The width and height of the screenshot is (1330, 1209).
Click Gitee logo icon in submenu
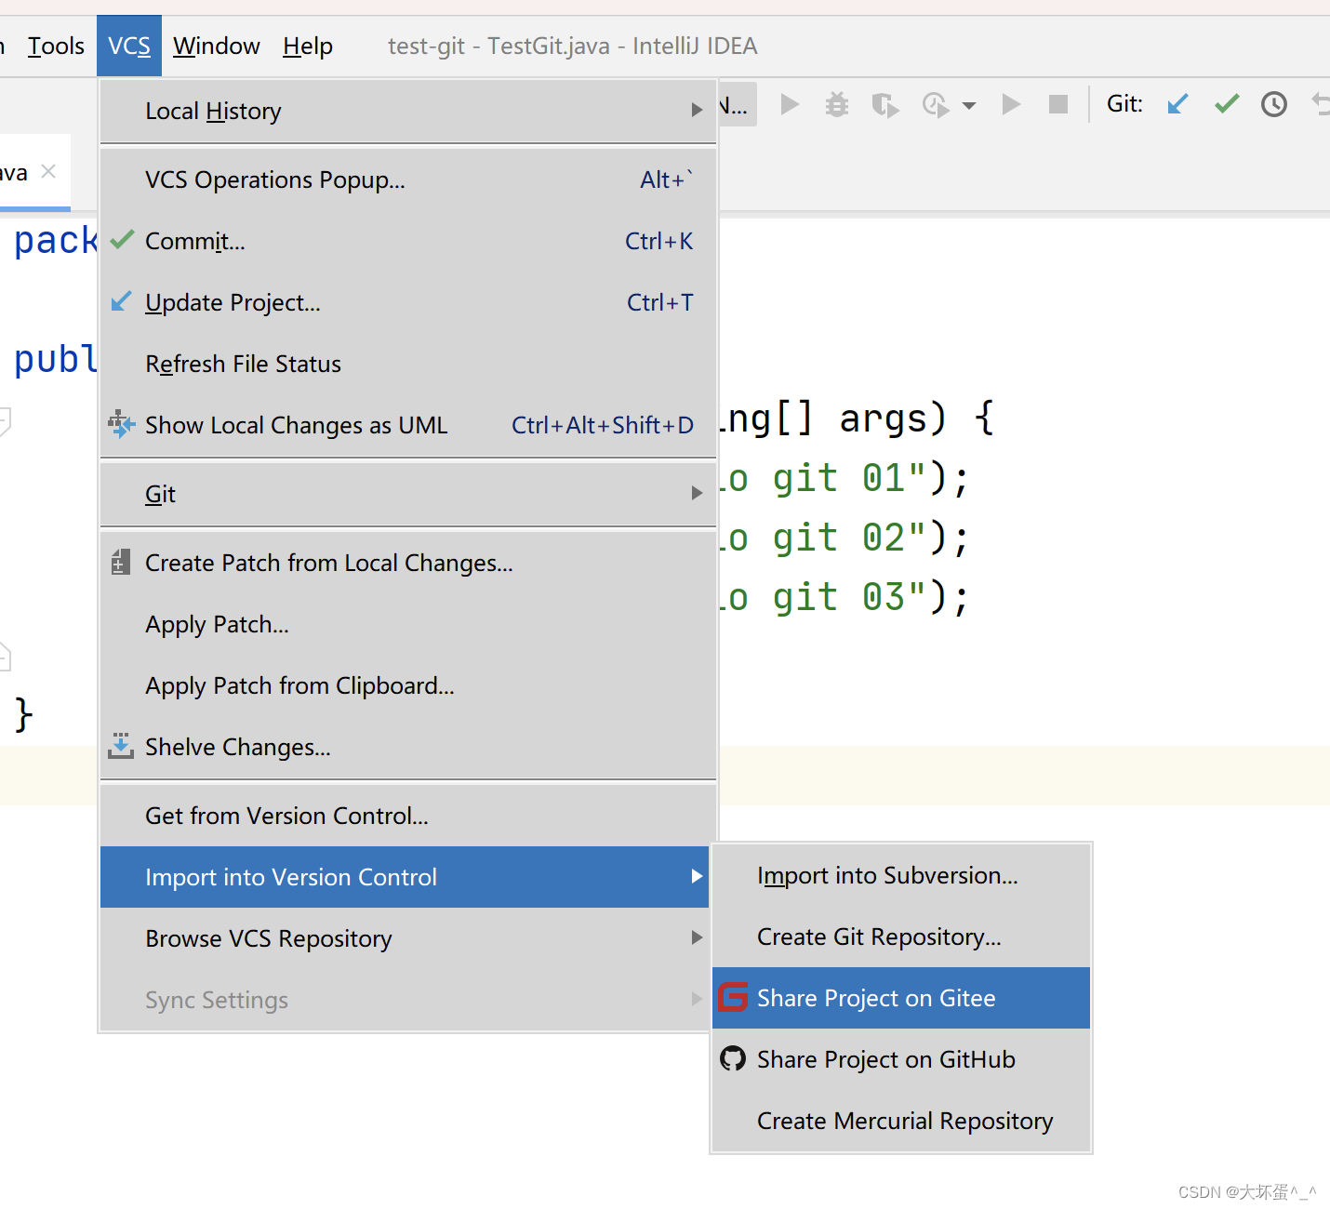click(x=733, y=998)
